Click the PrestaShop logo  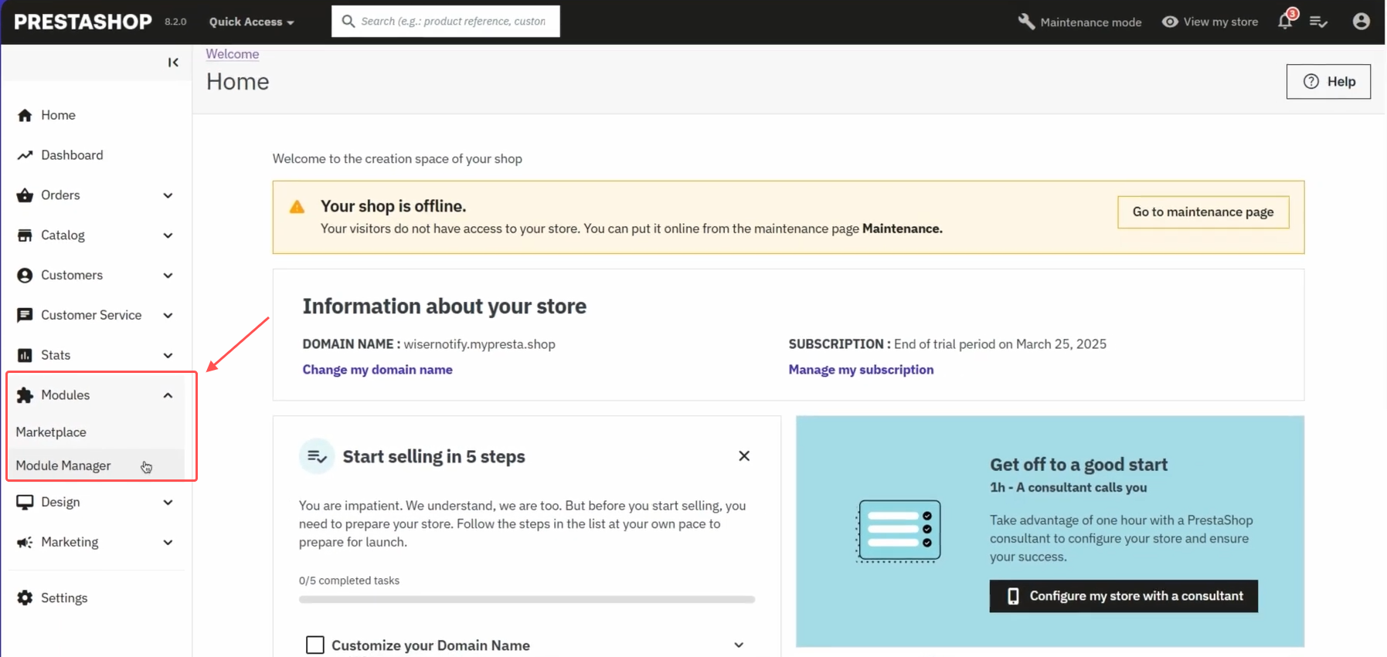pyautogui.click(x=83, y=22)
